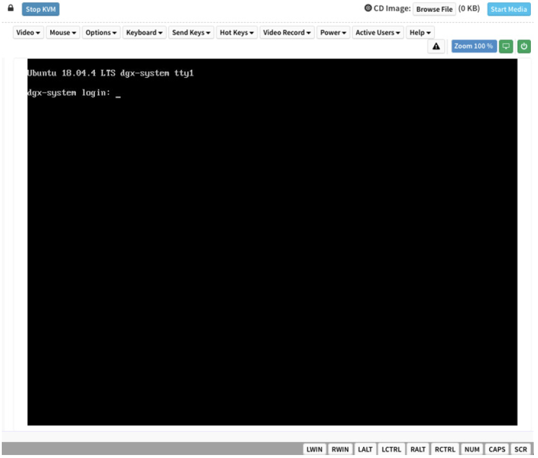Expand the Send Keys menu

pos(191,33)
